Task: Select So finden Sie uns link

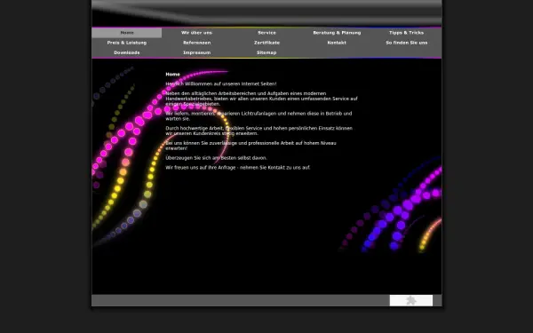Action: tap(407, 43)
